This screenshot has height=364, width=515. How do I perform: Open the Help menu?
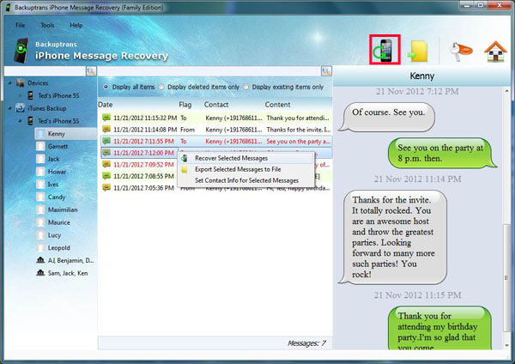76,25
